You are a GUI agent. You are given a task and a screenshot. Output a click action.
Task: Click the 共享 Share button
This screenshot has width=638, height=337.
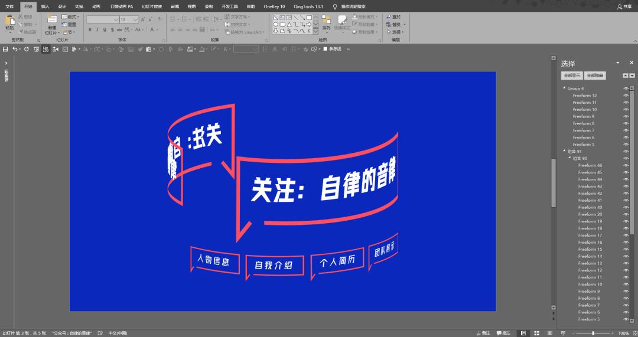(624, 6)
